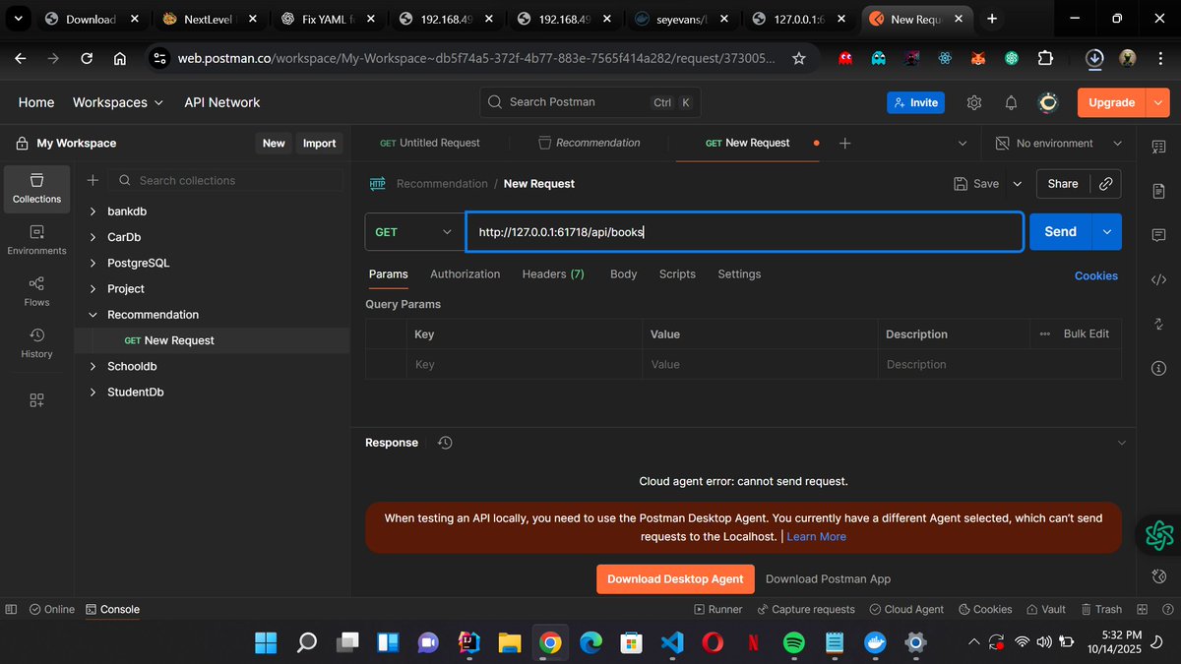The width and height of the screenshot is (1181, 664).
Task: Collapse the Response panel chevron
Action: [x=1121, y=443]
